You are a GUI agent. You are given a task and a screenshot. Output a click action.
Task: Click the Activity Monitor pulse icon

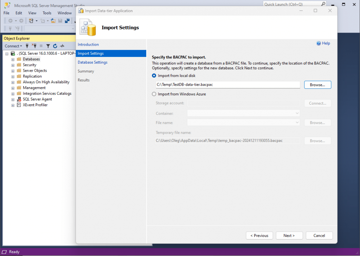point(62,46)
